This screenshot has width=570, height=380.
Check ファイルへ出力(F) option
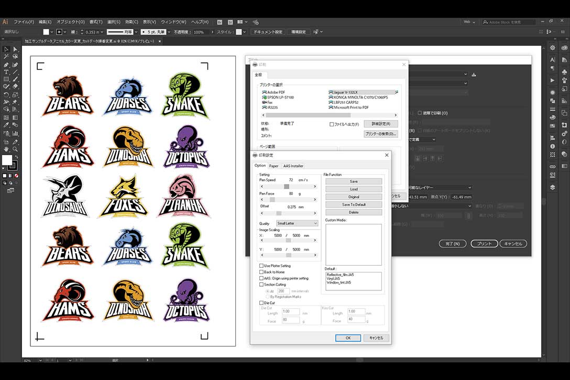(332, 124)
